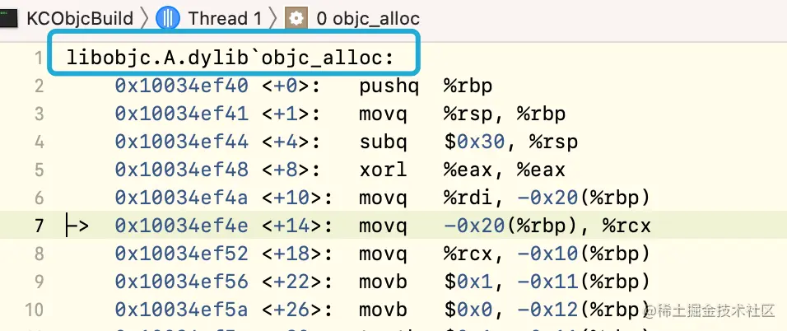
Task: Click the black terminal icon before KCObjcBuild
Action: coord(8,19)
